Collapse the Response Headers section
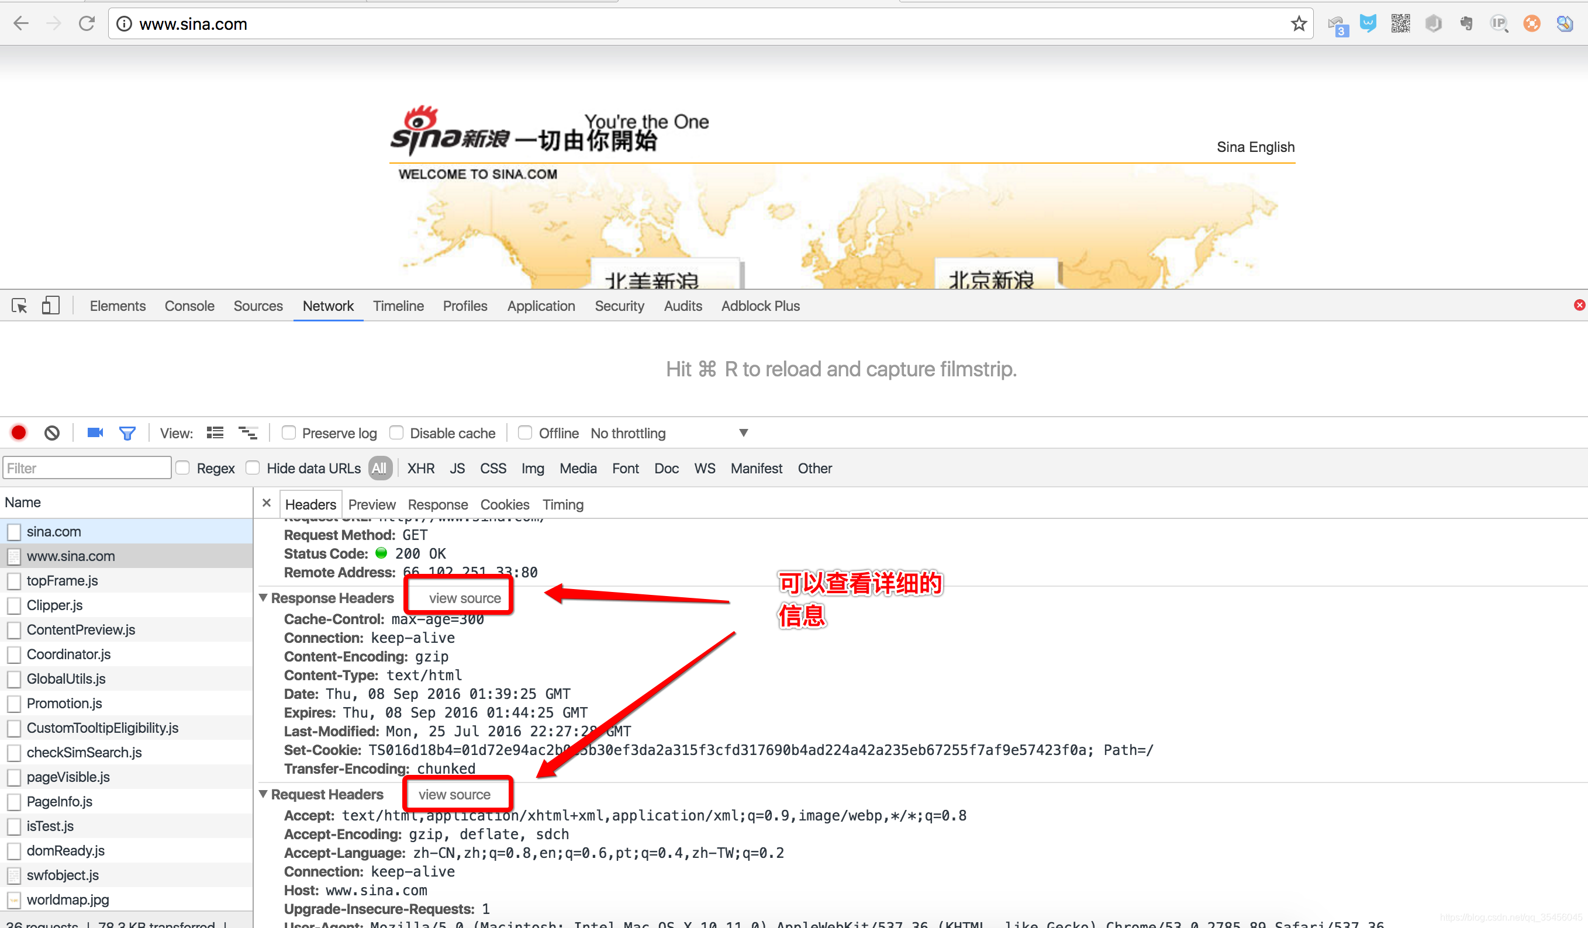 point(264,598)
